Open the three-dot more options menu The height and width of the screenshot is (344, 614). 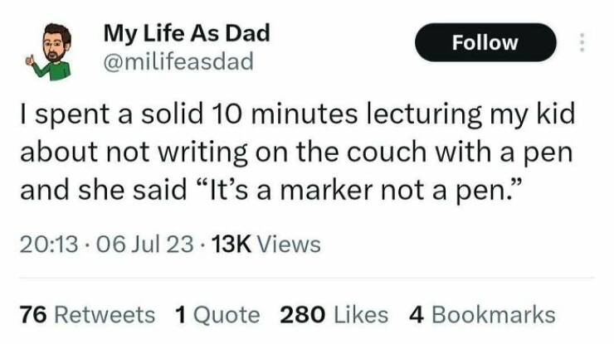pyautogui.click(x=582, y=43)
